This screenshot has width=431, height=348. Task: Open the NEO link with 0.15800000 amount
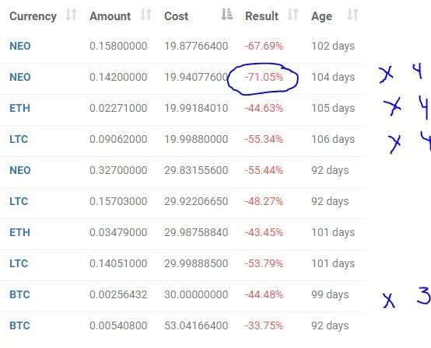click(20, 46)
